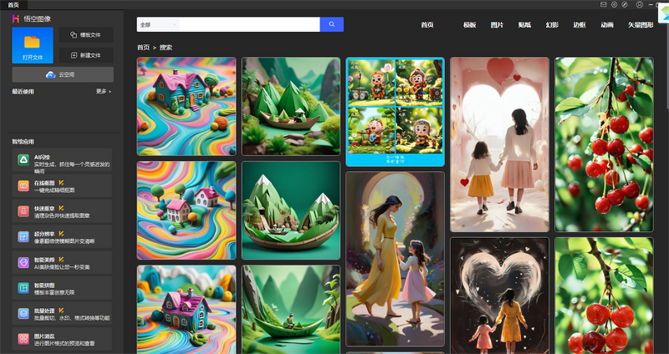
Task: Open 图片浏览 image browser tool
Action: (23, 338)
